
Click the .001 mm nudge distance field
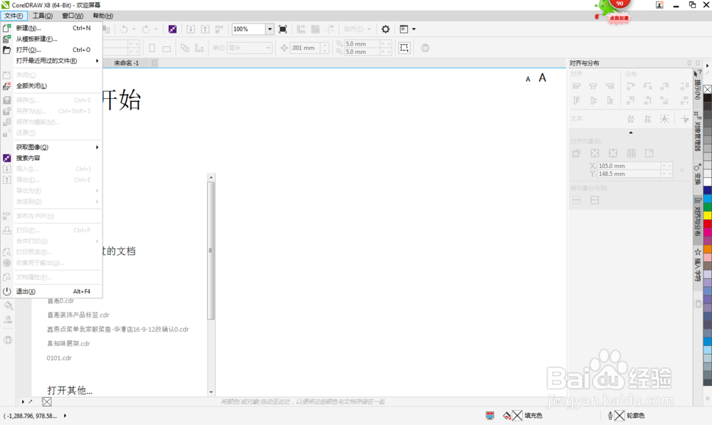pos(305,48)
